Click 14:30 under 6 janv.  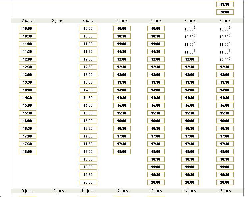156,98
